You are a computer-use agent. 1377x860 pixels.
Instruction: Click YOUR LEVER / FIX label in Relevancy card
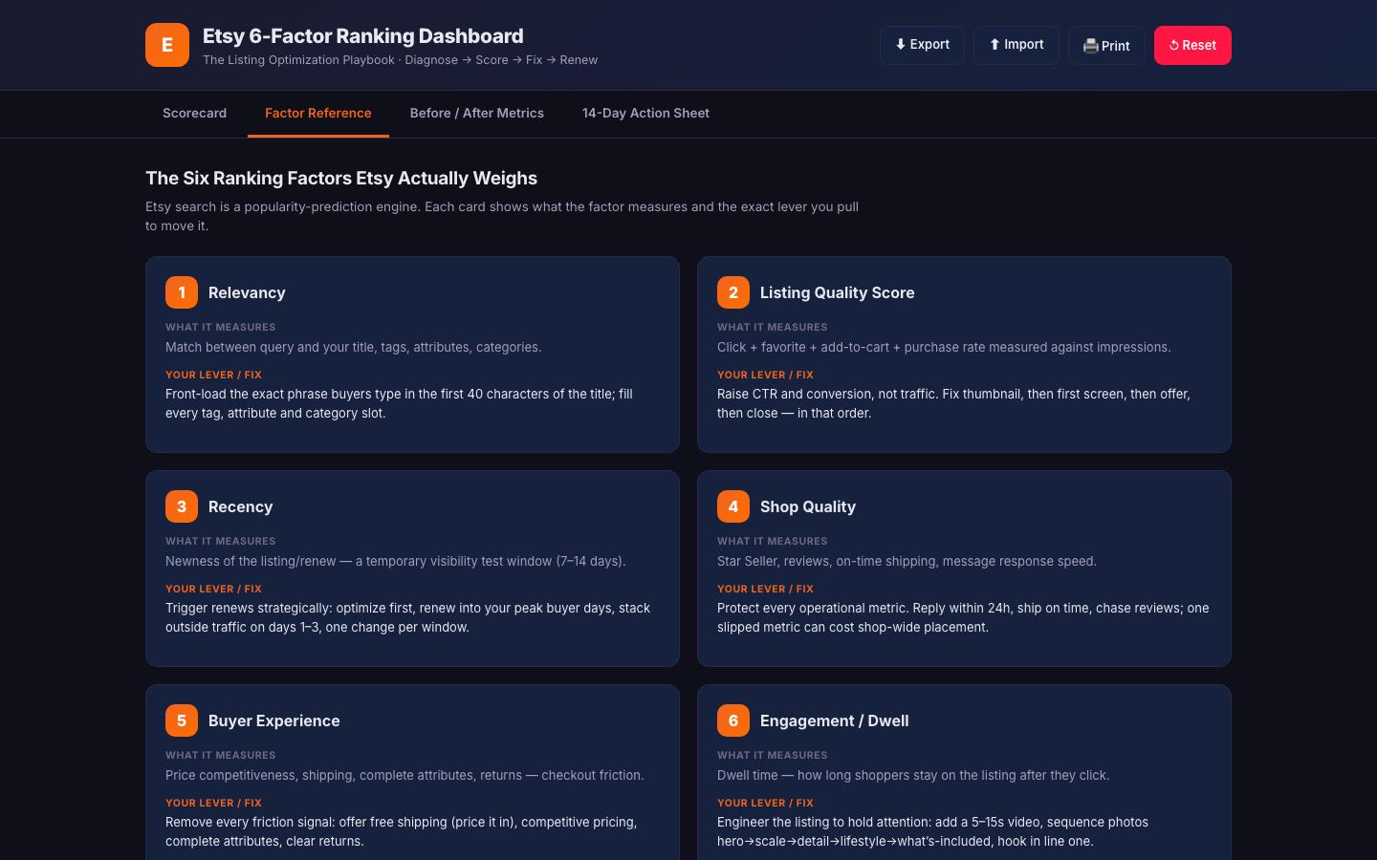coord(213,375)
